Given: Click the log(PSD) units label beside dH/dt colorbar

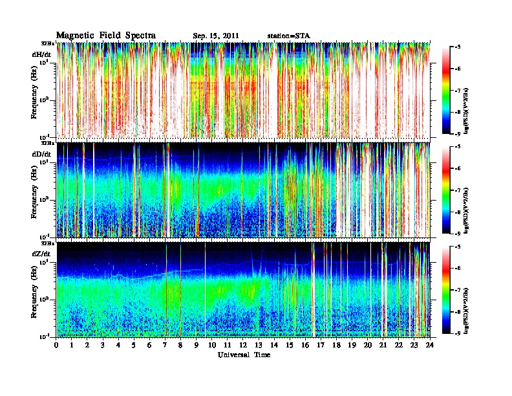Looking at the screenshot, I should pos(466,111).
